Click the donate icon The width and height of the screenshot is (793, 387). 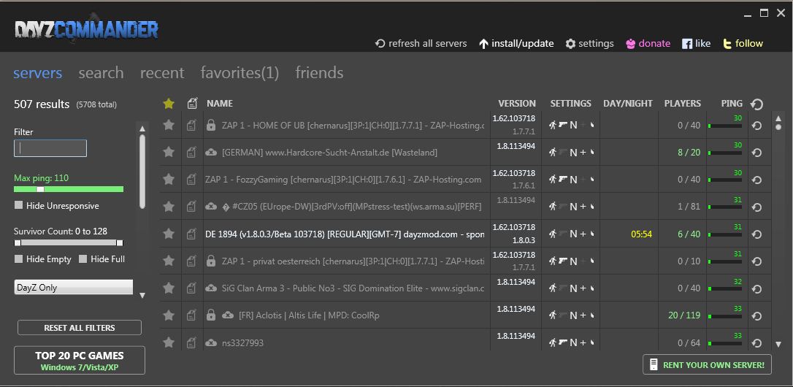pos(630,44)
